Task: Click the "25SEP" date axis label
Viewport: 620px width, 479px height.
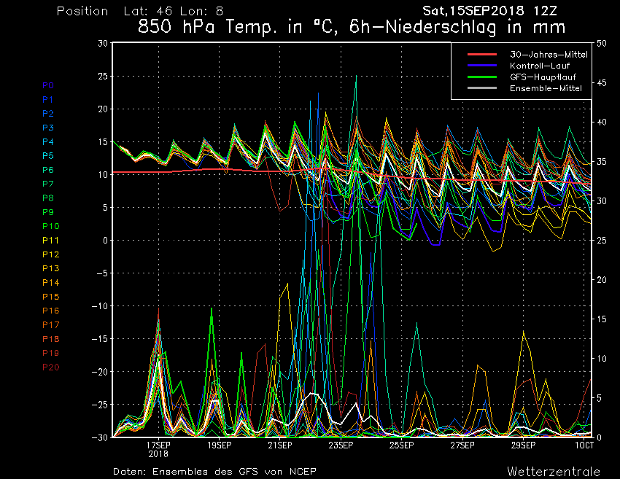Action: coord(402,445)
